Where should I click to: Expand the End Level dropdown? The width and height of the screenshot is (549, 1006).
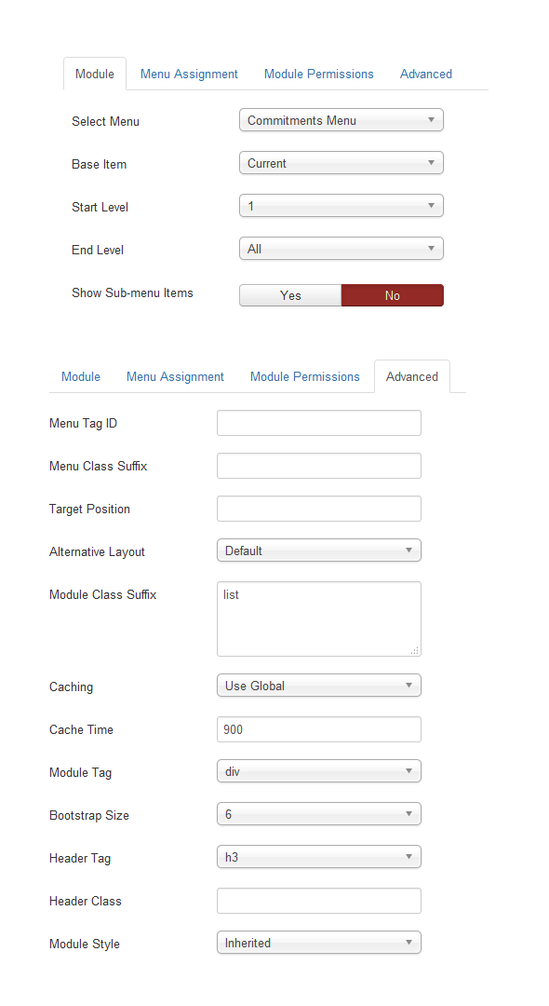point(341,249)
